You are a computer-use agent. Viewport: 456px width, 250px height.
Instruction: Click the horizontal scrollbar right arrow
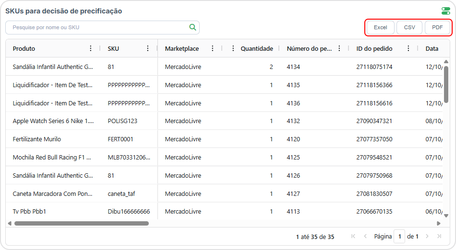(x=439, y=223)
